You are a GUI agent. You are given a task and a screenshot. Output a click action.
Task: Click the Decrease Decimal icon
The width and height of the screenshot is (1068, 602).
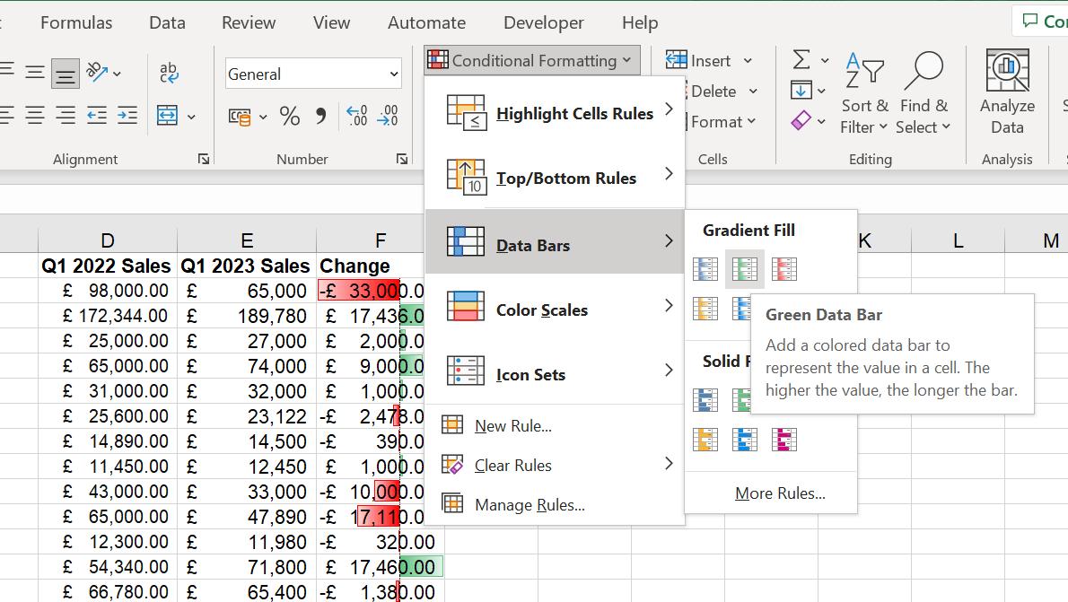point(388,116)
